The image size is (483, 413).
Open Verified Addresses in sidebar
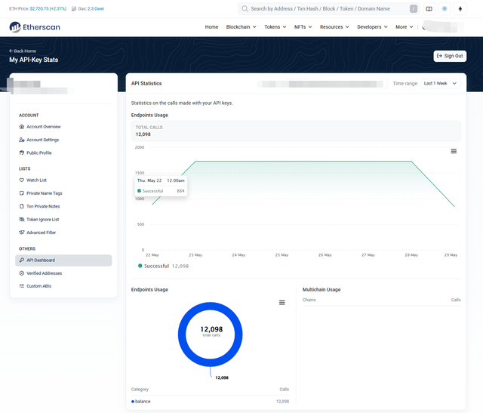63,273
